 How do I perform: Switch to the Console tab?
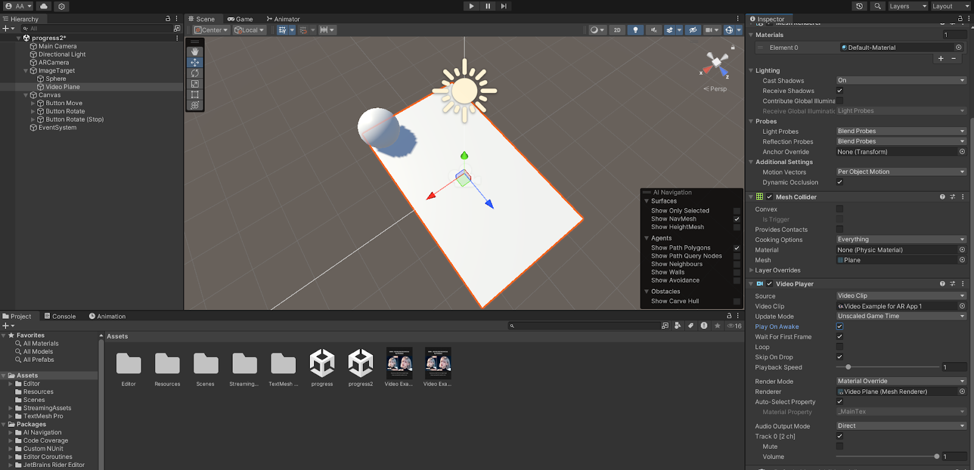[x=60, y=316]
